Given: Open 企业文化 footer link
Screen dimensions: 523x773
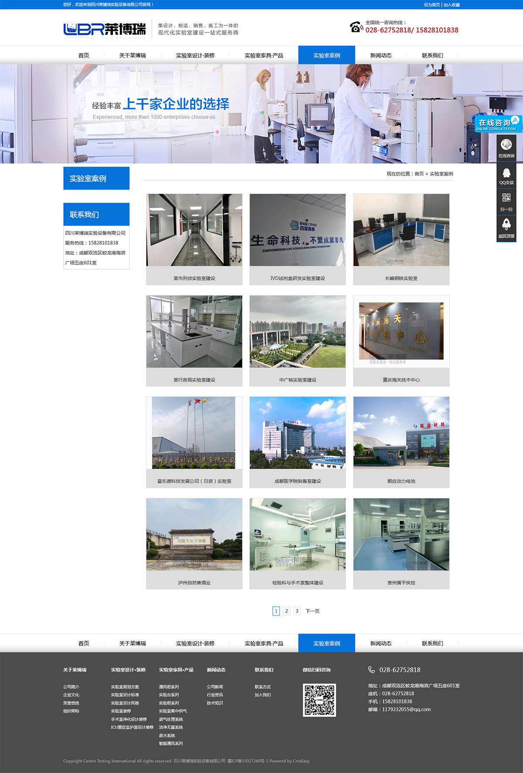Looking at the screenshot, I should pyautogui.click(x=71, y=695).
